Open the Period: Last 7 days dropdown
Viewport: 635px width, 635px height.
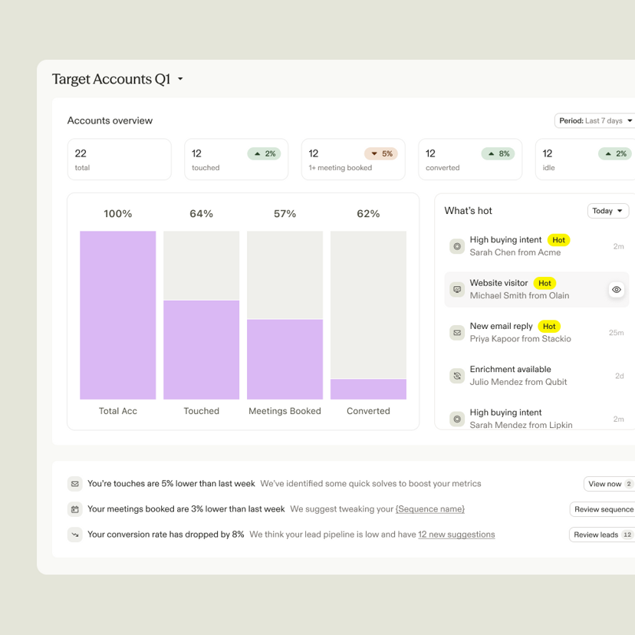[x=594, y=120]
